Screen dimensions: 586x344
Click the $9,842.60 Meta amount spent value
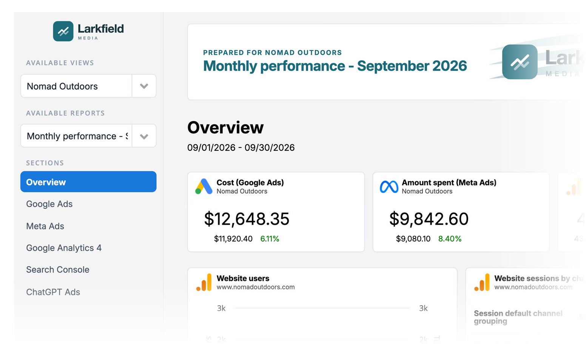[x=429, y=219]
